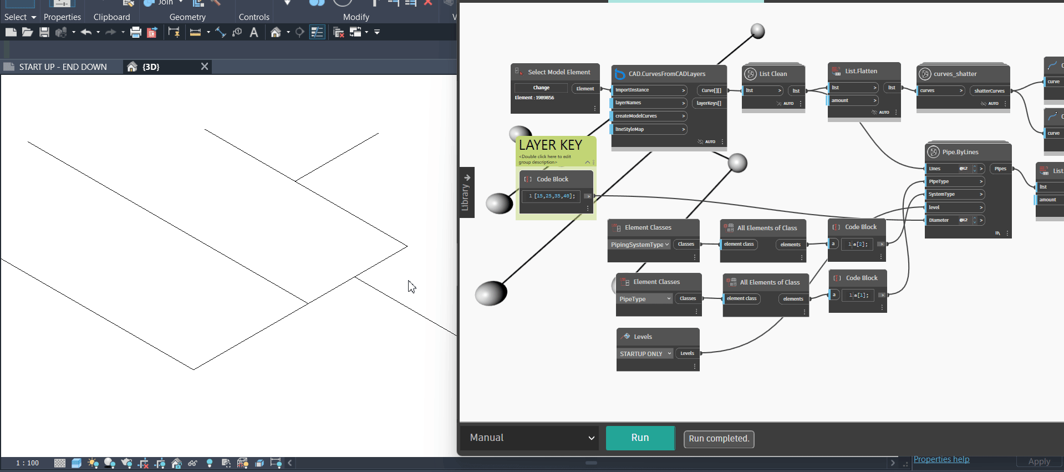Click the horizontal scrollbar thumb below Dynamo
Viewport: 1064px width, 472px height.
(591, 463)
